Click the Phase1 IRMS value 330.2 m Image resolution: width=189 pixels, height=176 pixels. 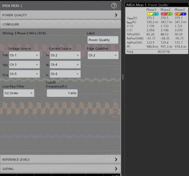[152, 22]
